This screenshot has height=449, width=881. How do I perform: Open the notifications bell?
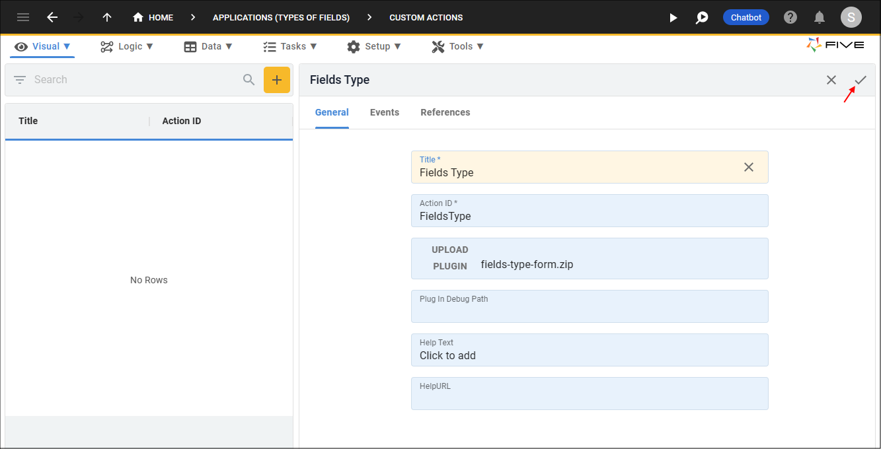point(820,18)
